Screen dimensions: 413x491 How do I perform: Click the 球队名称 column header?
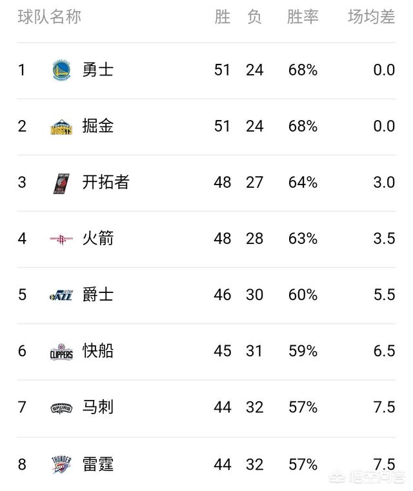[50, 17]
